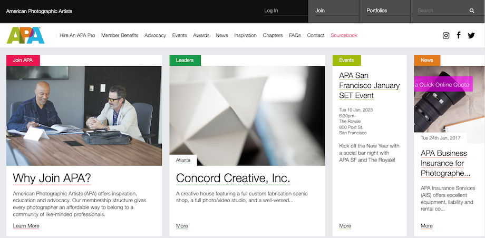Open the Awards menu item

(x=201, y=35)
